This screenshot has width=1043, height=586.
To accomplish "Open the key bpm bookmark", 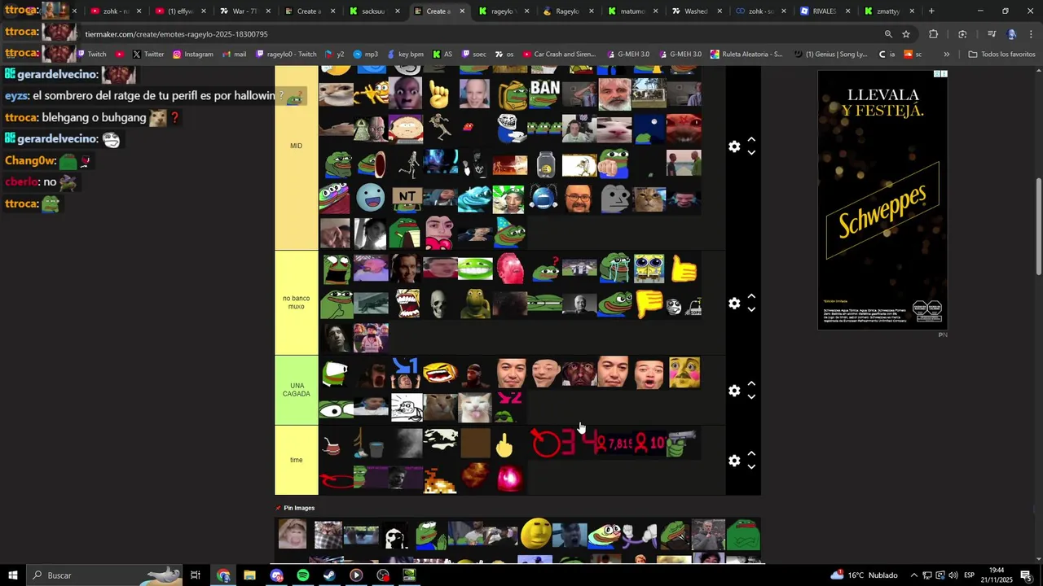I will click(404, 55).
